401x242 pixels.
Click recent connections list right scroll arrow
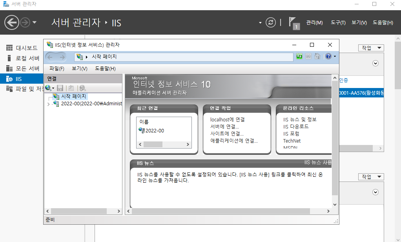point(188,145)
